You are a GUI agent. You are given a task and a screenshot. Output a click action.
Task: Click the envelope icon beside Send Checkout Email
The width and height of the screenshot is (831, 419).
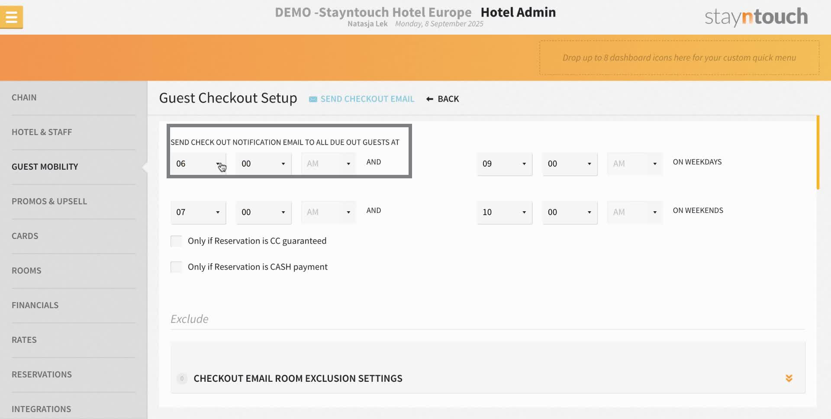point(312,99)
